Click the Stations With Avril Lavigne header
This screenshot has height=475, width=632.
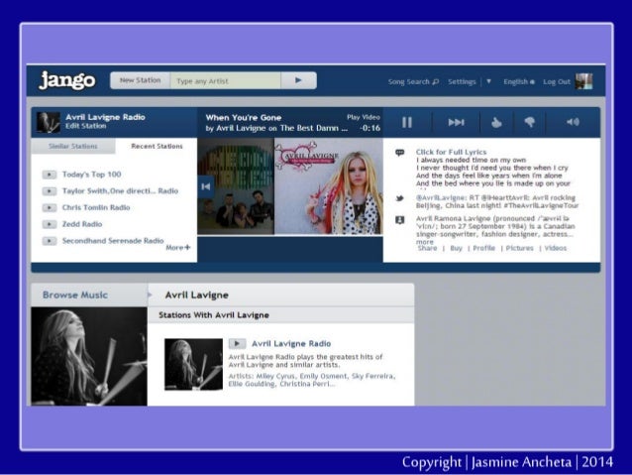214,315
